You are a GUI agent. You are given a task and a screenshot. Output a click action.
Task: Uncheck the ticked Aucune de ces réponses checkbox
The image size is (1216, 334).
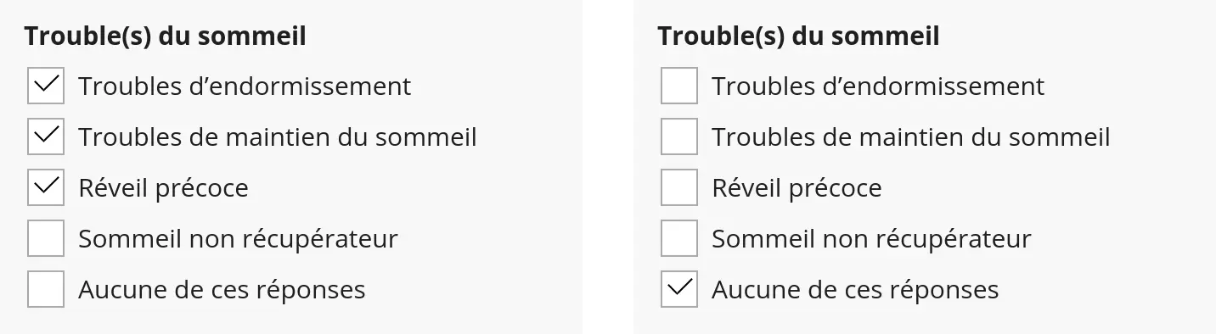(679, 289)
